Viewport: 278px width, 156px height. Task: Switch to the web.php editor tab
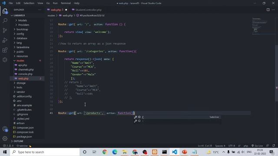[x=57, y=10]
